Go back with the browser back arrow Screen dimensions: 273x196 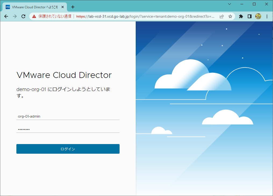pyautogui.click(x=6, y=16)
